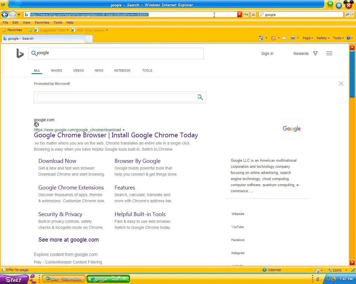Viewport: 356px width, 284px height.
Task: Open the Safety dropdown menu
Action: pos(323,38)
